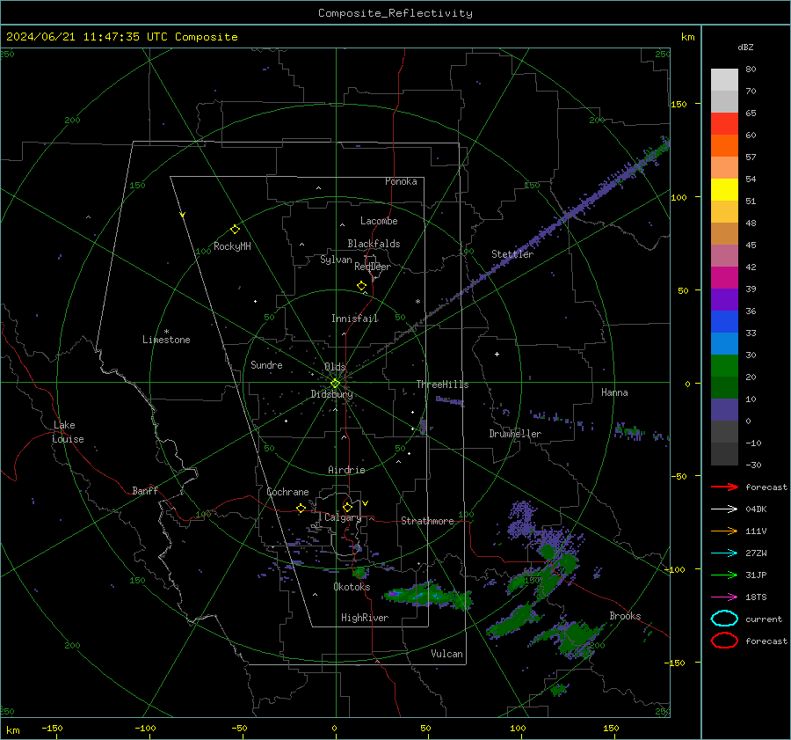Select the 60 dBZ red color swatch
Viewport: 791px width, 740px height.
[724, 123]
